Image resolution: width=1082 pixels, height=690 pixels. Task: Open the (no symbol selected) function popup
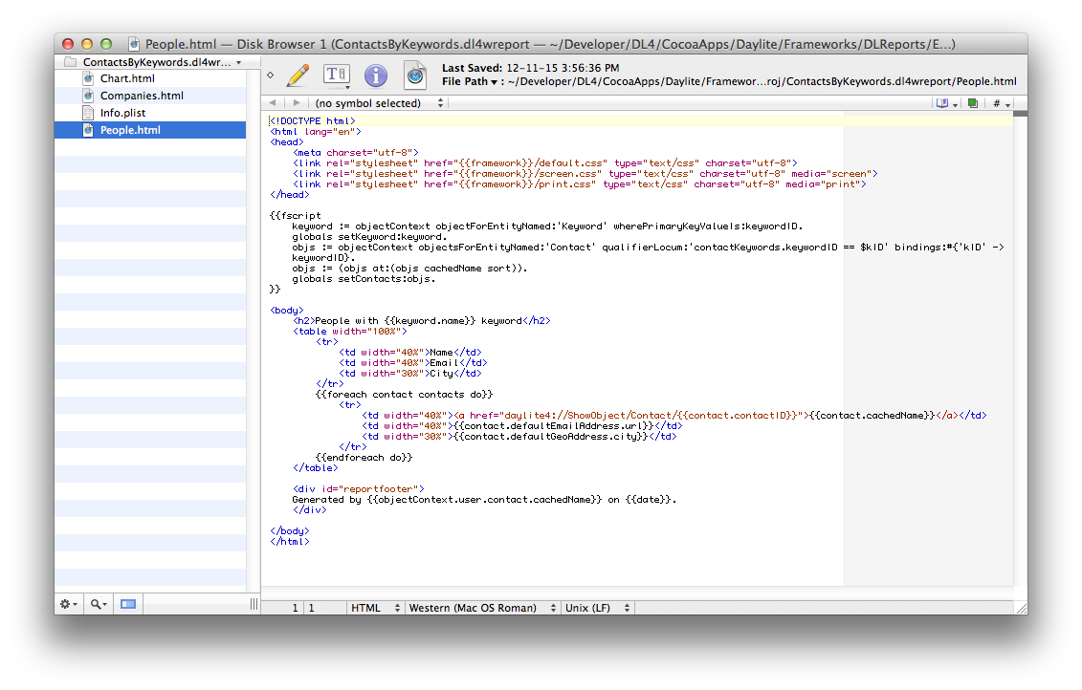pyautogui.click(x=378, y=103)
